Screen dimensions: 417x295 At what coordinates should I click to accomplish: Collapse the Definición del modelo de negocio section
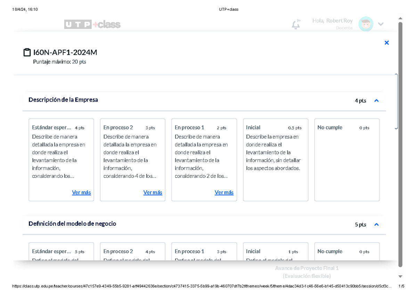click(376, 224)
